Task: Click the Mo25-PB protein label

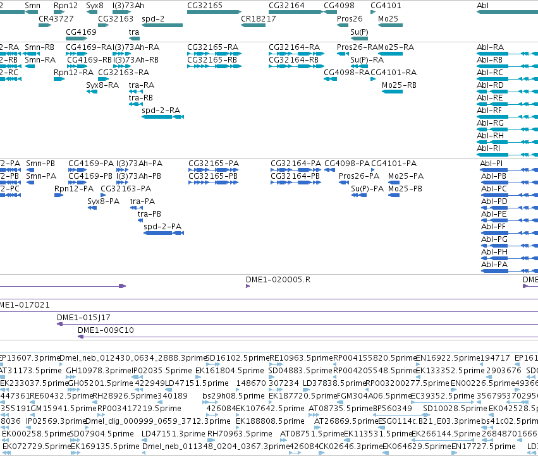Action: pos(405,189)
